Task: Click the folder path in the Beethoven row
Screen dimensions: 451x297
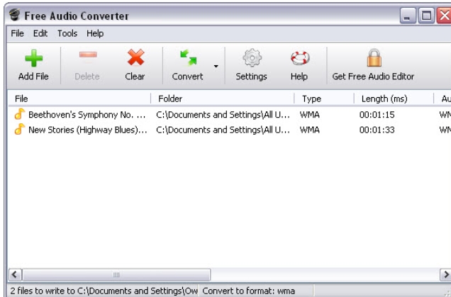Action: click(223, 115)
